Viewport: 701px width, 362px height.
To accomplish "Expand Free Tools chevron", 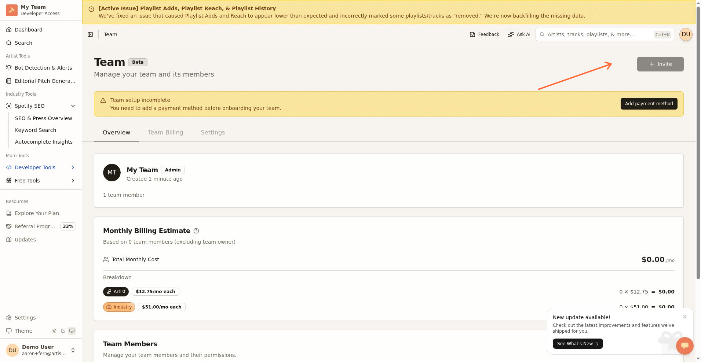I will [x=73, y=181].
